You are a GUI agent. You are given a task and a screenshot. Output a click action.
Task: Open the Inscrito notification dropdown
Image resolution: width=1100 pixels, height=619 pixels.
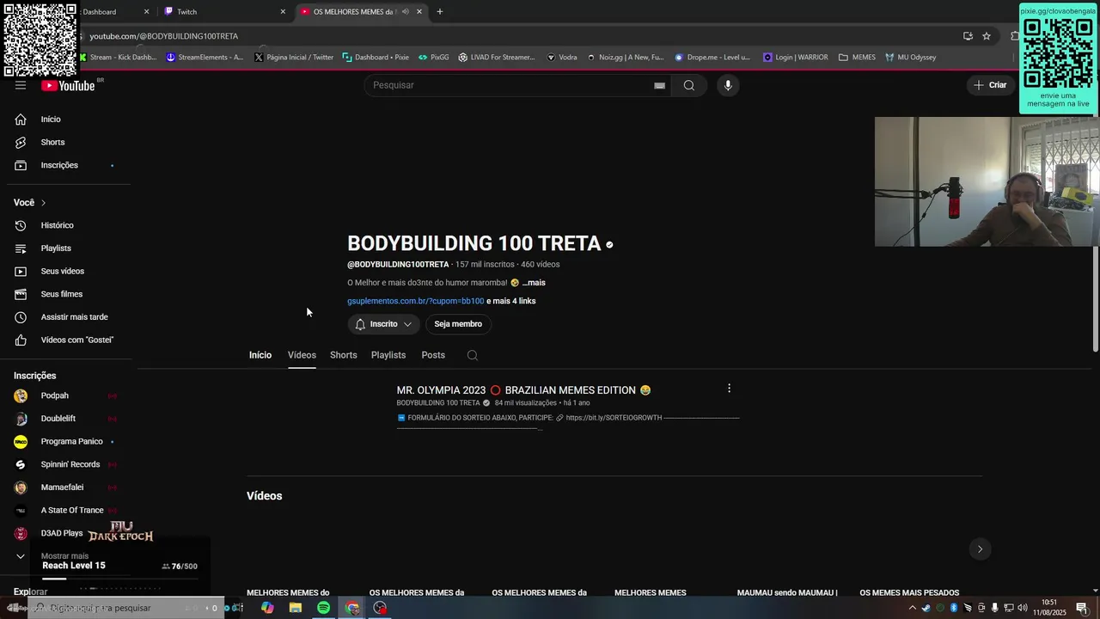click(x=383, y=324)
